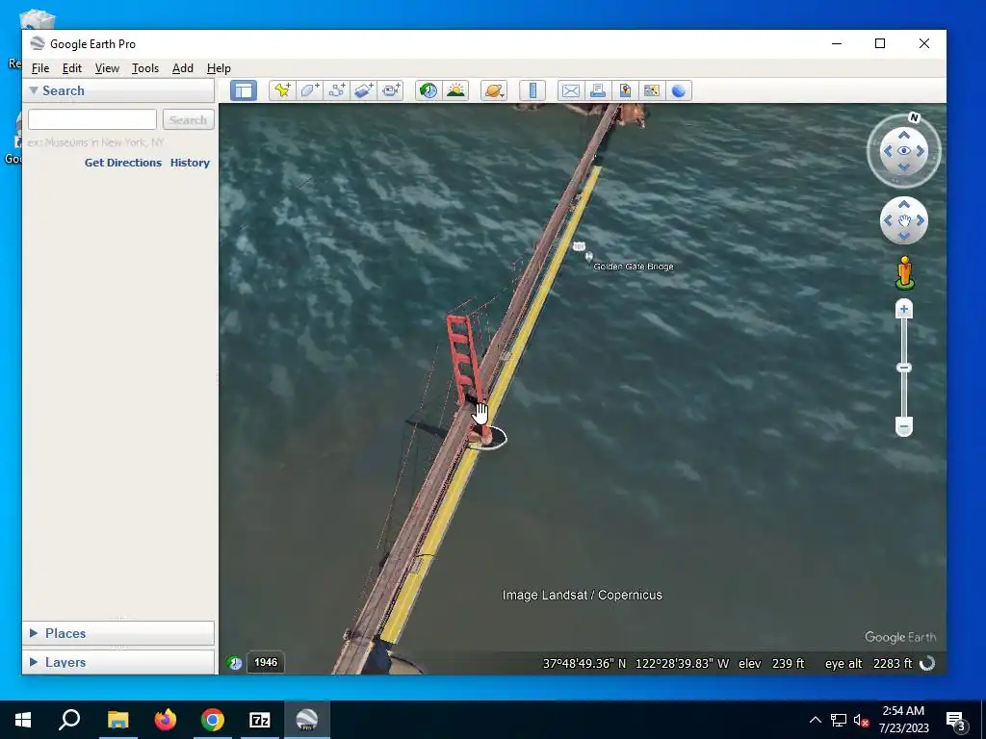Click the route shield icon on bridge
986x739 pixels.
click(x=579, y=245)
